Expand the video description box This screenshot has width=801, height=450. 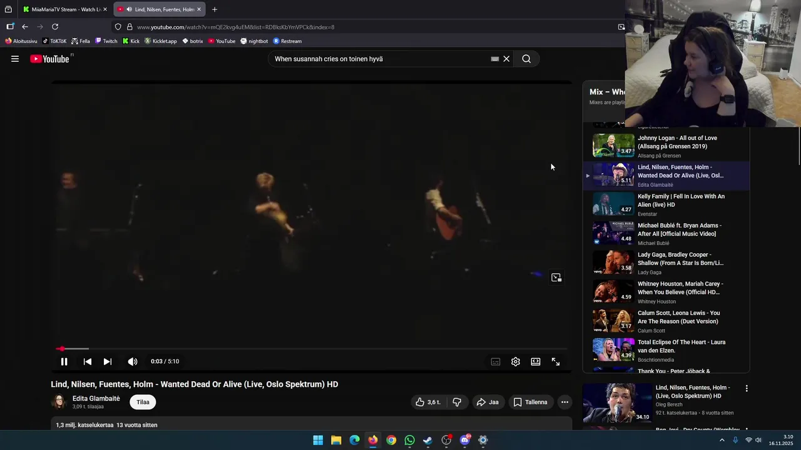[x=312, y=425]
